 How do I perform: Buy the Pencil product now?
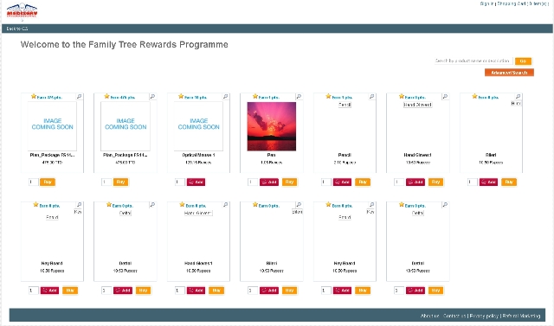[x=363, y=182]
